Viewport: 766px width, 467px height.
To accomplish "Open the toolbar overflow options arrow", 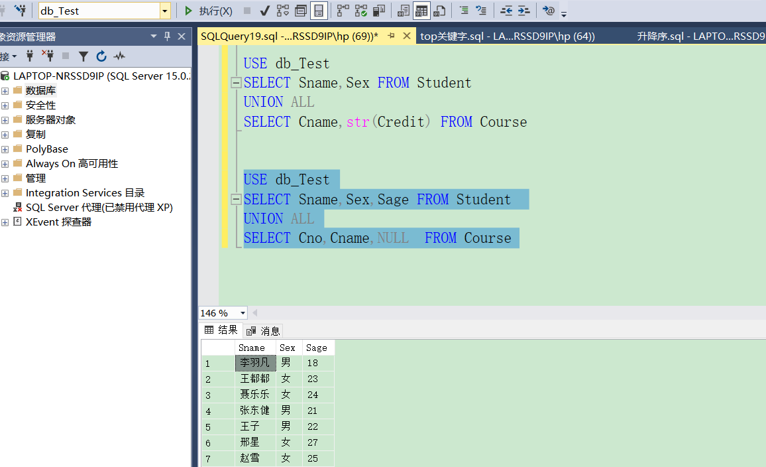I will (564, 15).
